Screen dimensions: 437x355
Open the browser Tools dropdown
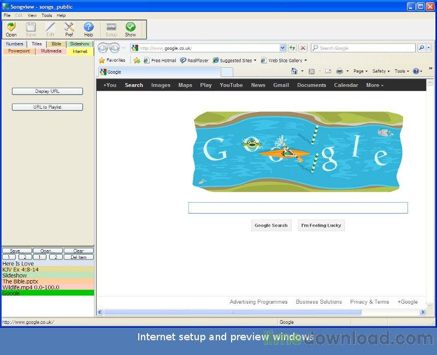point(401,71)
